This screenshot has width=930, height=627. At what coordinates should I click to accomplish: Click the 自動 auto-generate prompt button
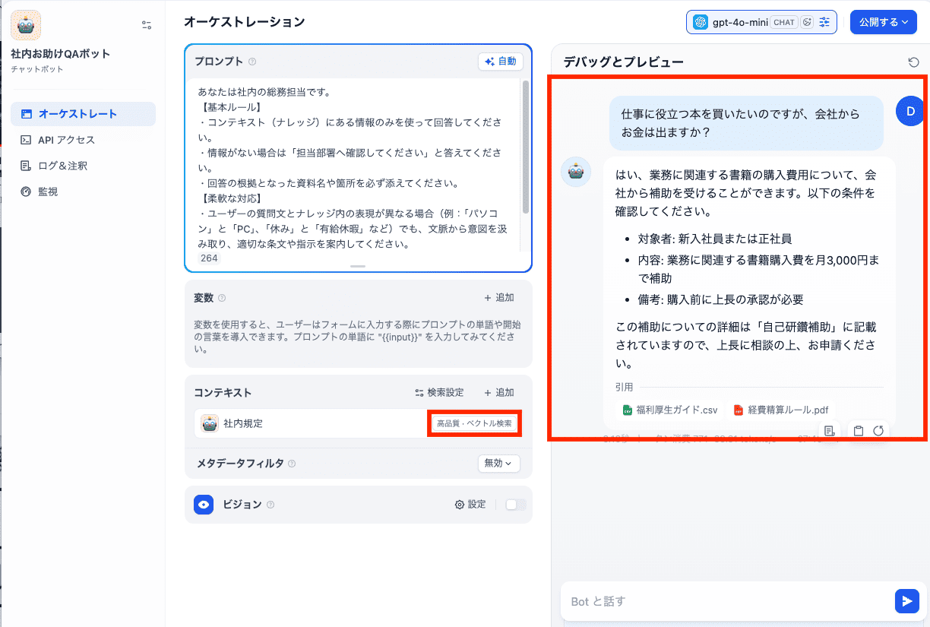[501, 62]
